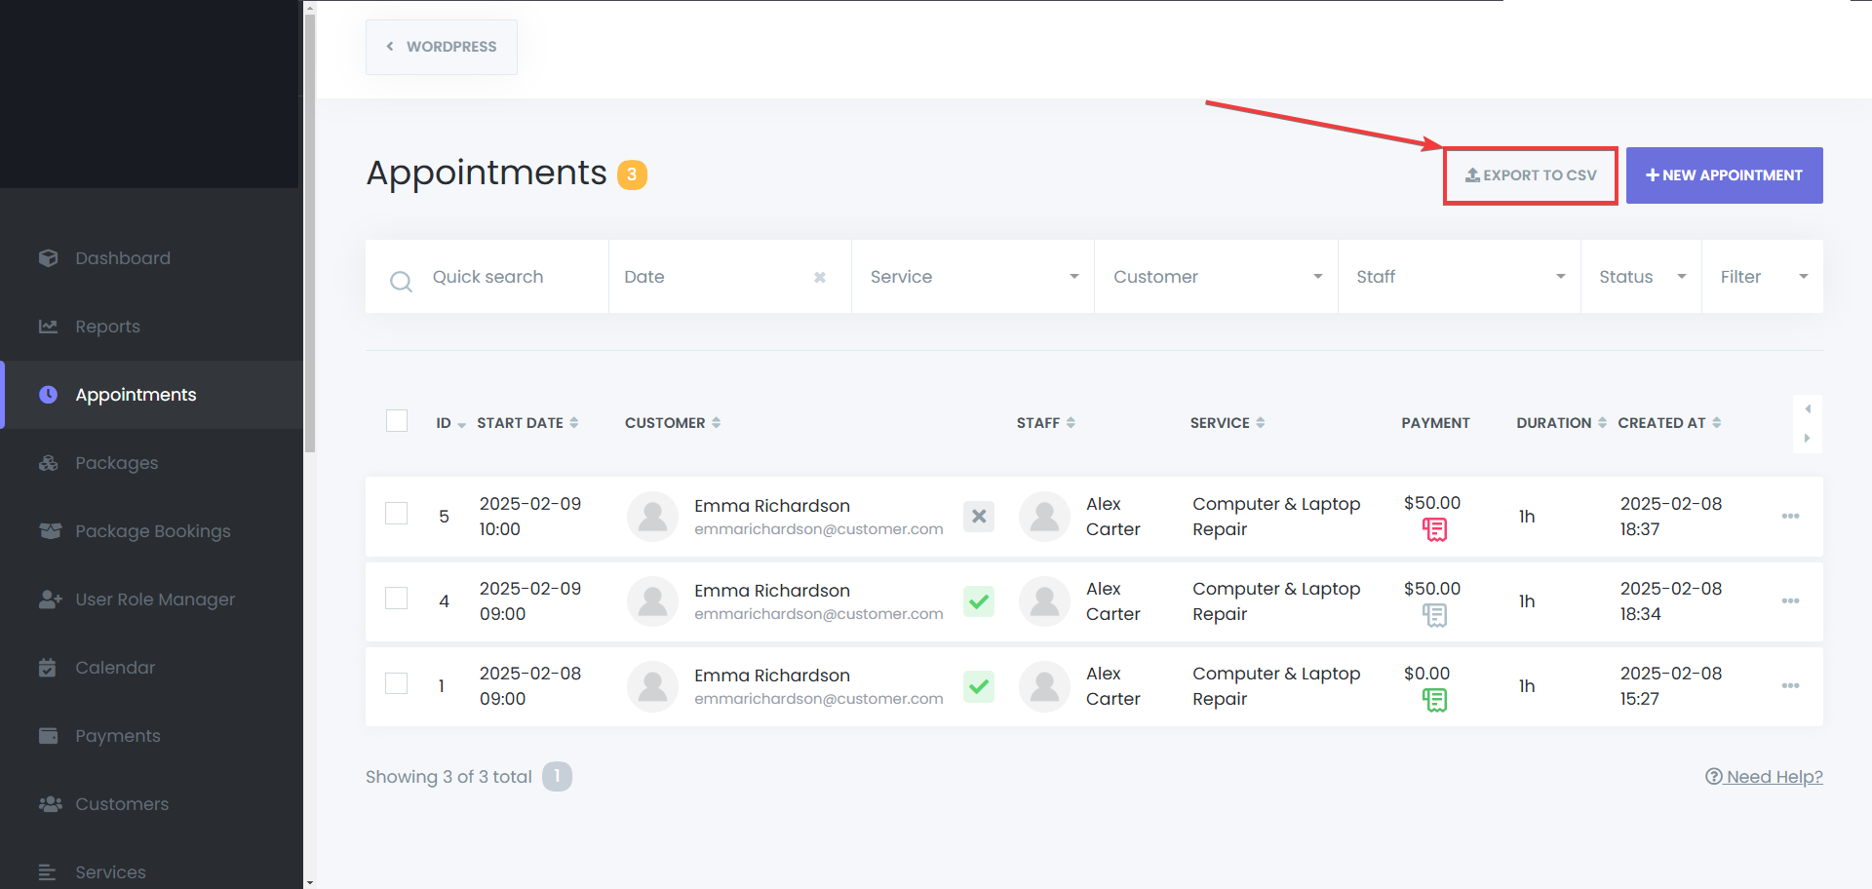
Task: Click the gray payment receipt icon for appointment 4
Action: [1434, 615]
